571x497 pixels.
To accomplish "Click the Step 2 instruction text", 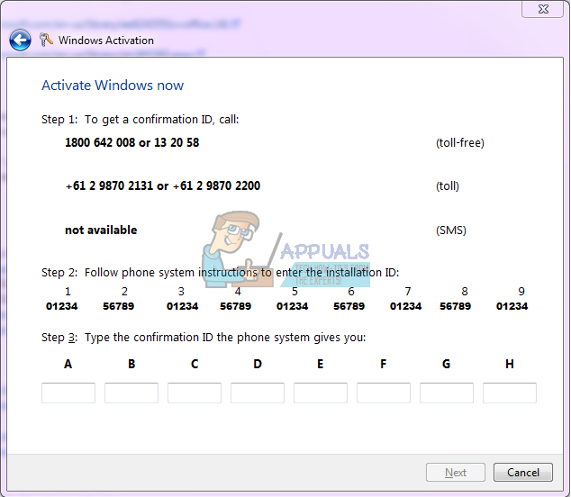I will [x=221, y=272].
